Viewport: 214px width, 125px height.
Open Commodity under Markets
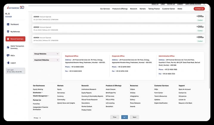pyautogui.click(x=61, y=100)
